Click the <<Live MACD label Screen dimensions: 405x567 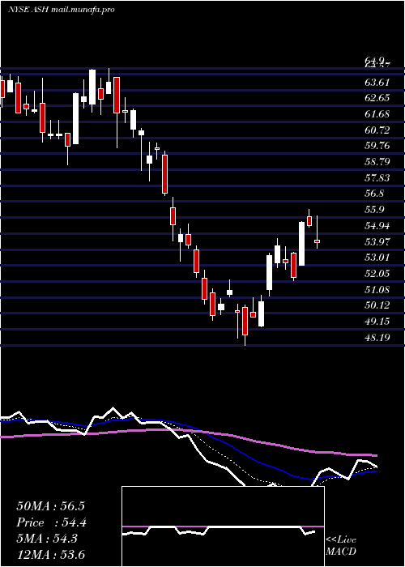pos(341,546)
